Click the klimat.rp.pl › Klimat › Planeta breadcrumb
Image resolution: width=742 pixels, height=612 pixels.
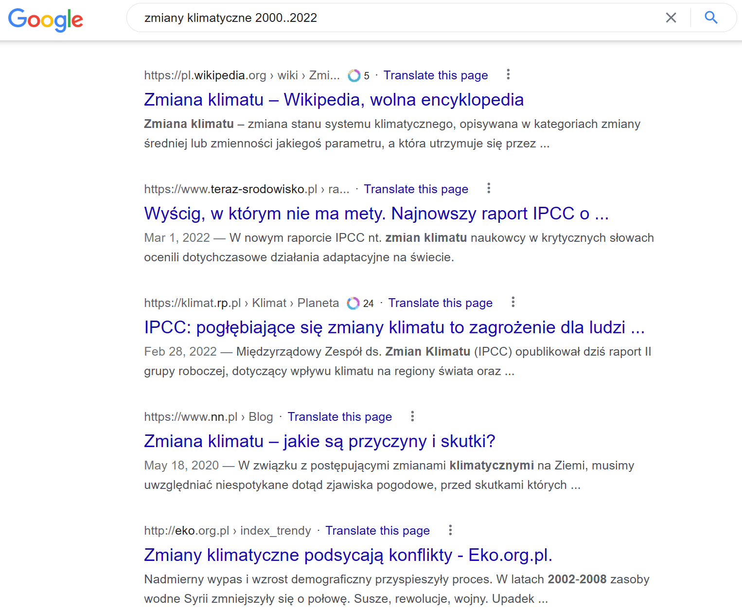click(242, 303)
